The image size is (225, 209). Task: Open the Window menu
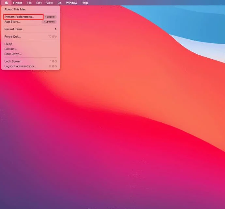point(71,3)
